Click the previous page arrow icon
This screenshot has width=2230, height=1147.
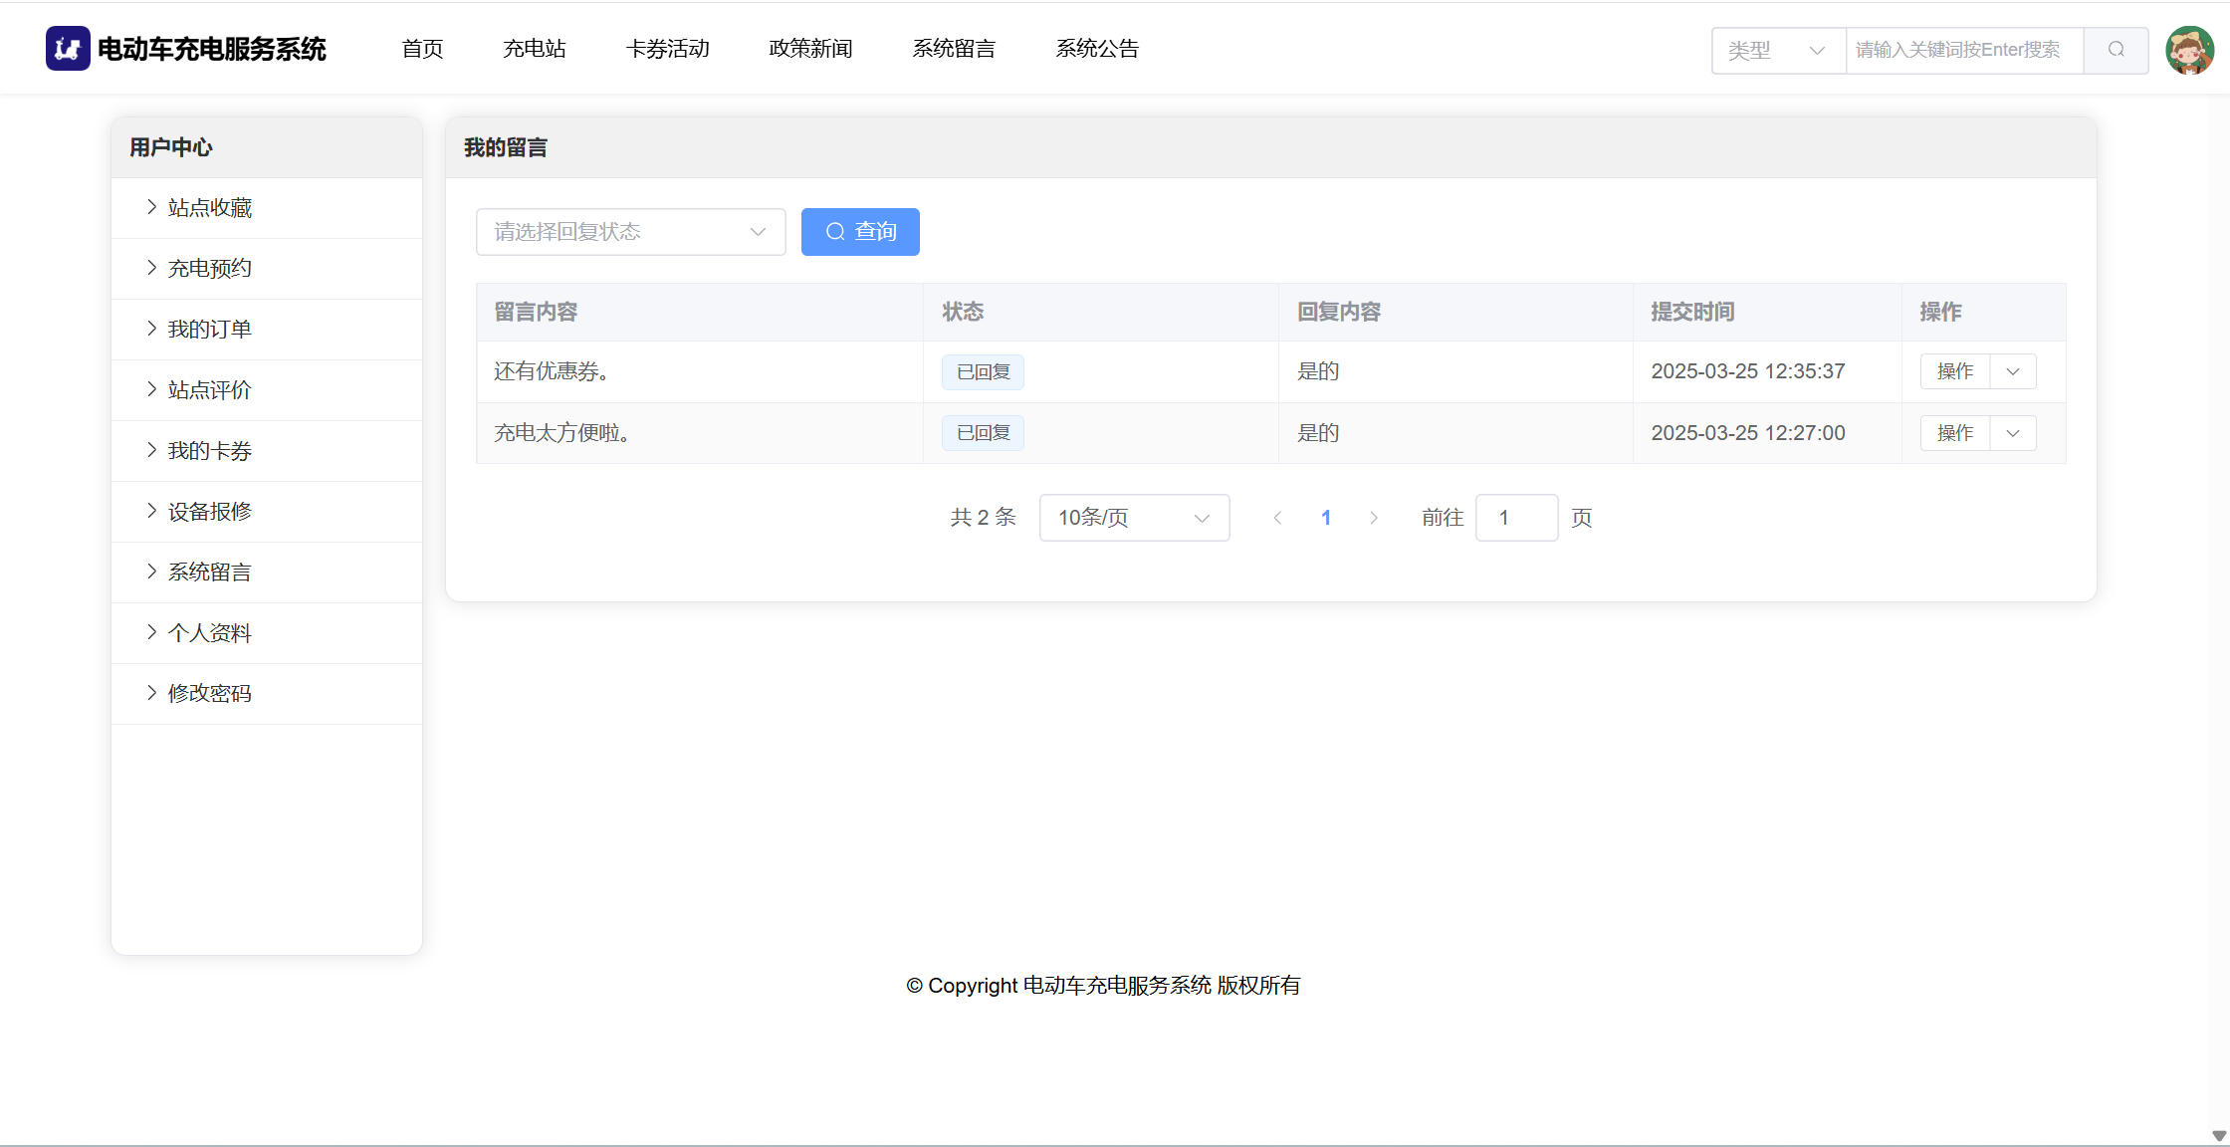point(1277,518)
